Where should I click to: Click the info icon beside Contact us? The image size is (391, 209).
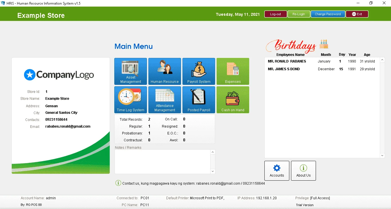pyautogui.click(x=118, y=183)
